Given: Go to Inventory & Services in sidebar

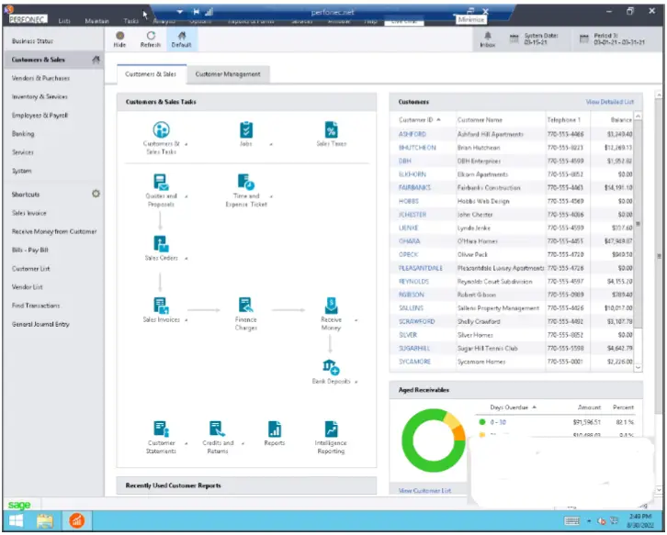Looking at the screenshot, I should [40, 97].
